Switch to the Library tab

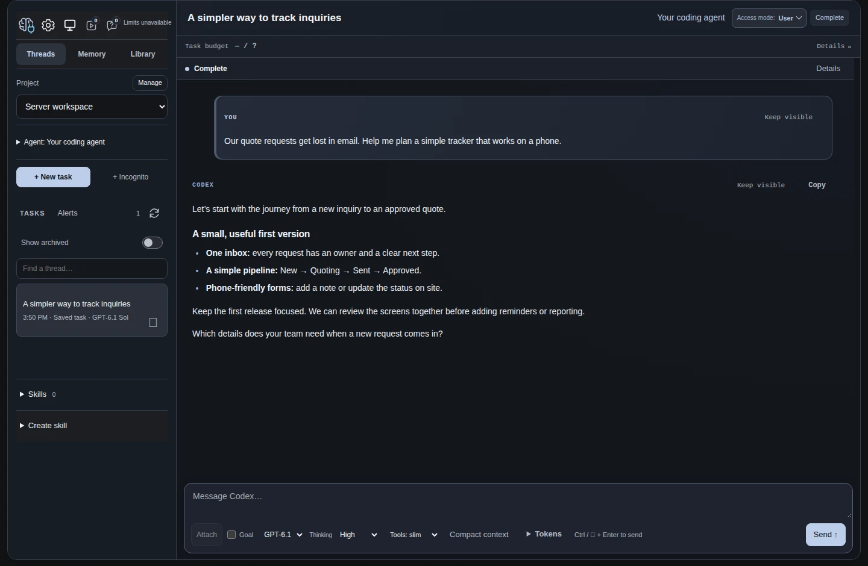pos(143,54)
